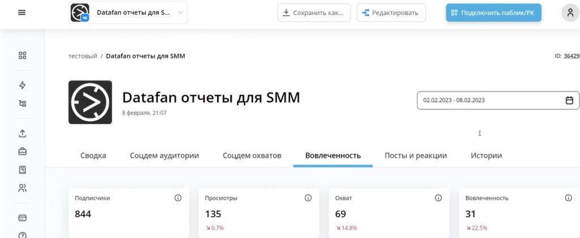Show info for Охват card
580x238 pixels.
point(438,198)
